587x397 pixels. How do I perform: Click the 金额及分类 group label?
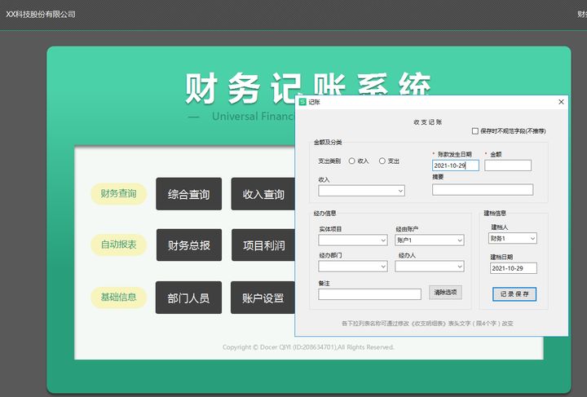point(328,142)
